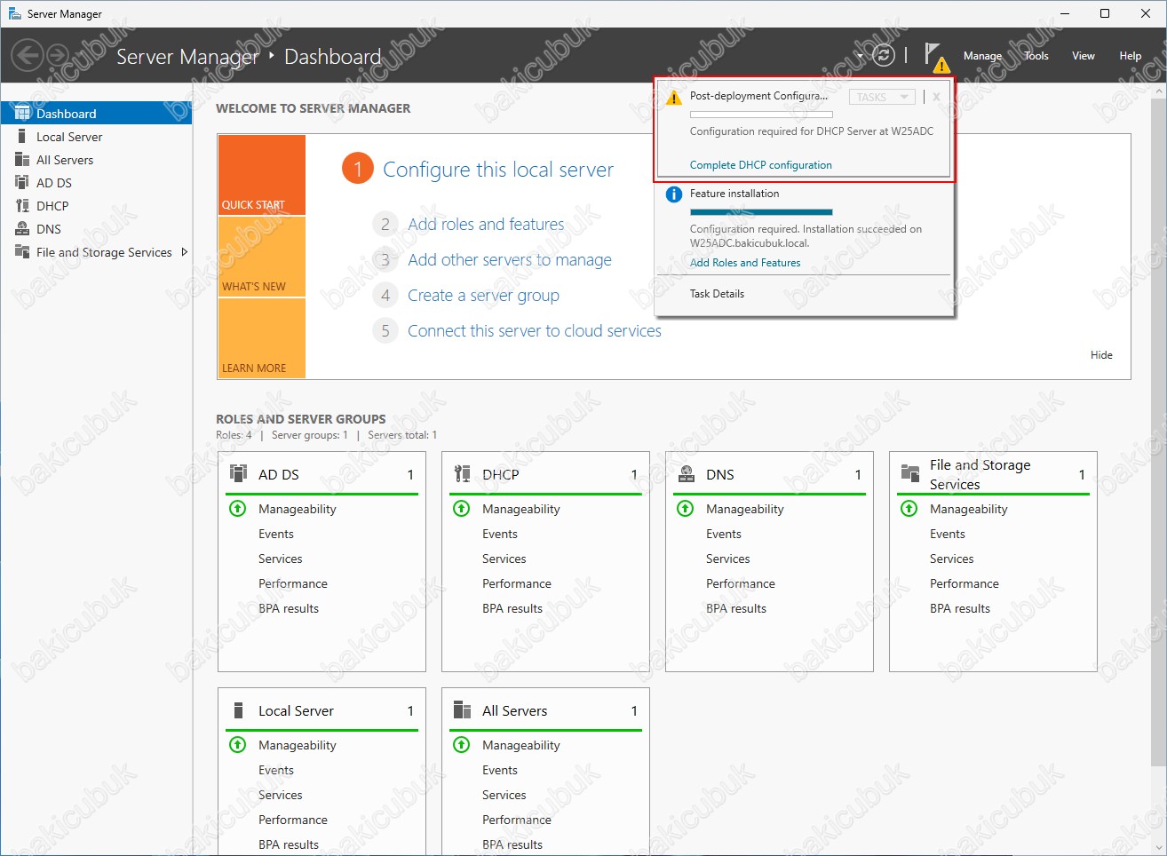Select the QUICK START tab
Screen dimensions: 1167x856
click(262, 175)
